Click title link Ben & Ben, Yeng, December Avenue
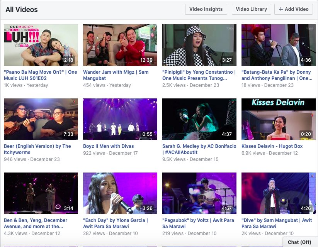The image size is (318, 247). pyautogui.click(x=36, y=223)
